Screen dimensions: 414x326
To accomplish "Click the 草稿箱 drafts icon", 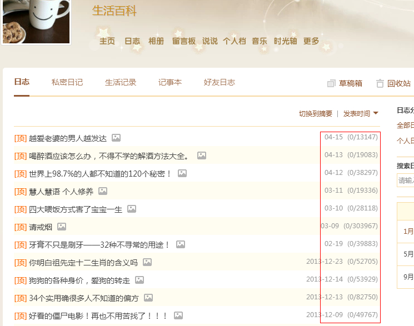I will [331, 83].
